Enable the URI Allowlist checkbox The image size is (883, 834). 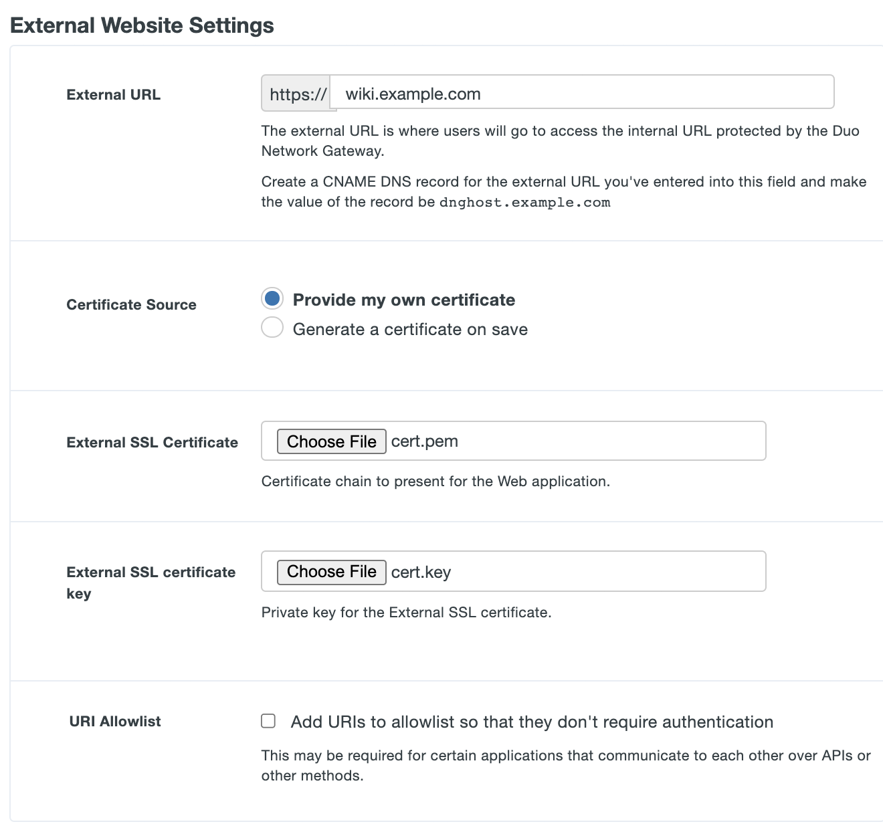pyautogui.click(x=268, y=721)
